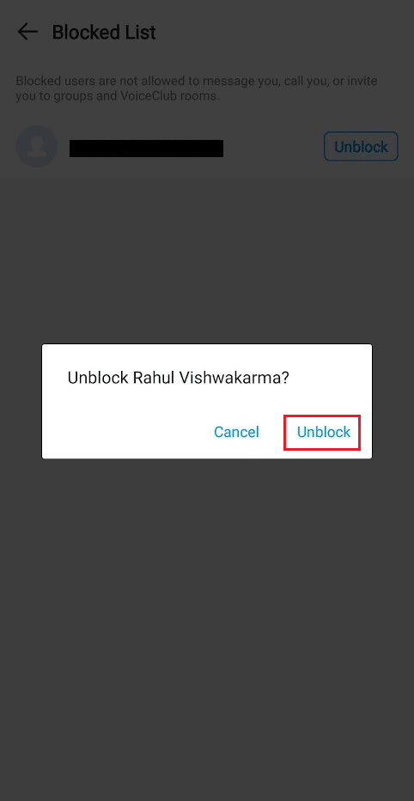
Task: Cancel the unblock confirmation dialog
Action: coord(236,432)
